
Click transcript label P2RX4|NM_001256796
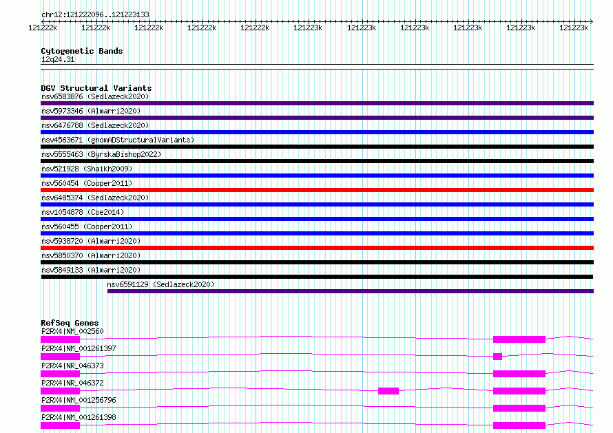[x=79, y=400]
